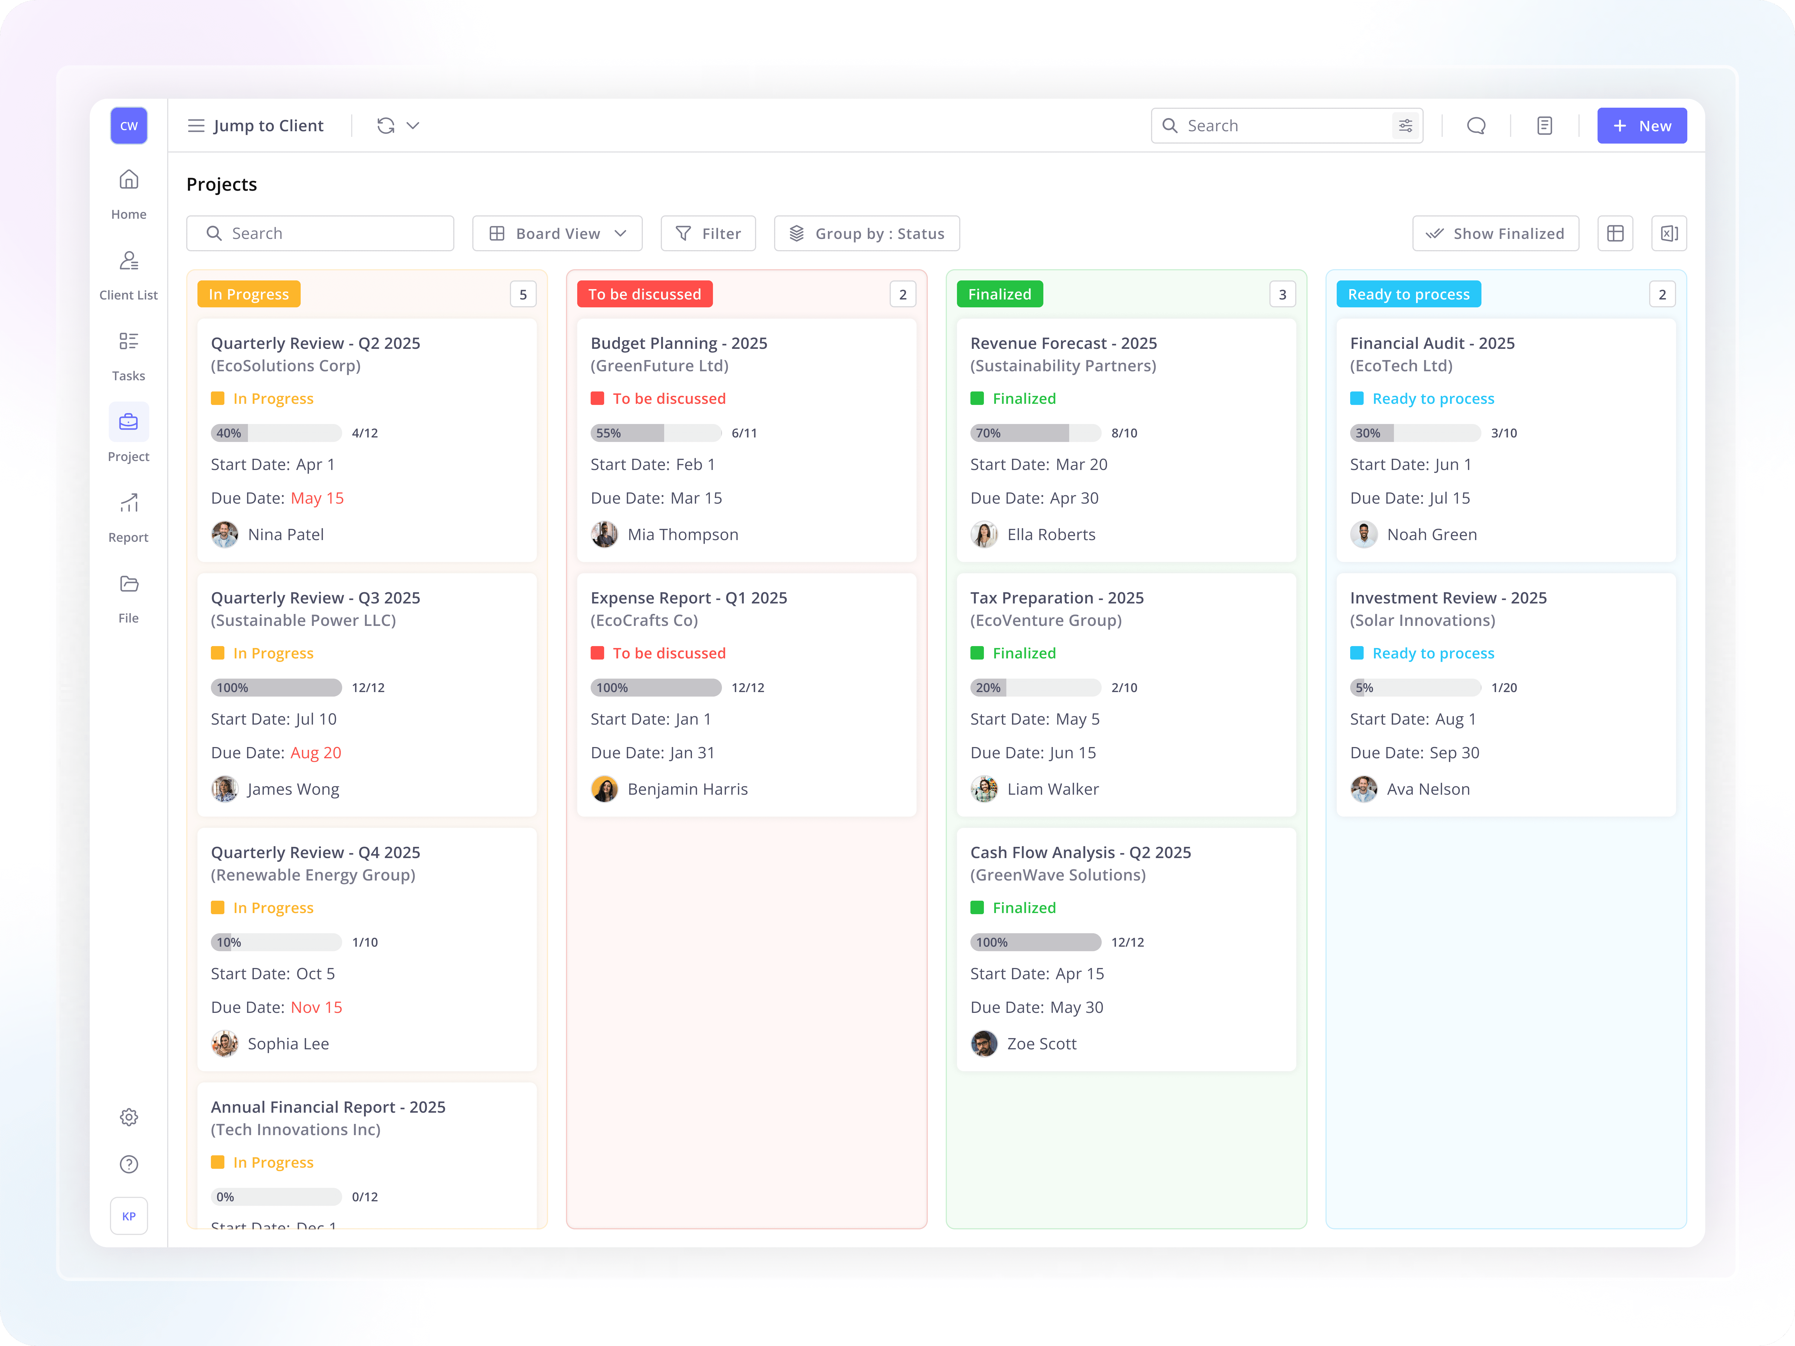The width and height of the screenshot is (1795, 1346).
Task: Click the refresh sync icon
Action: coord(385,126)
